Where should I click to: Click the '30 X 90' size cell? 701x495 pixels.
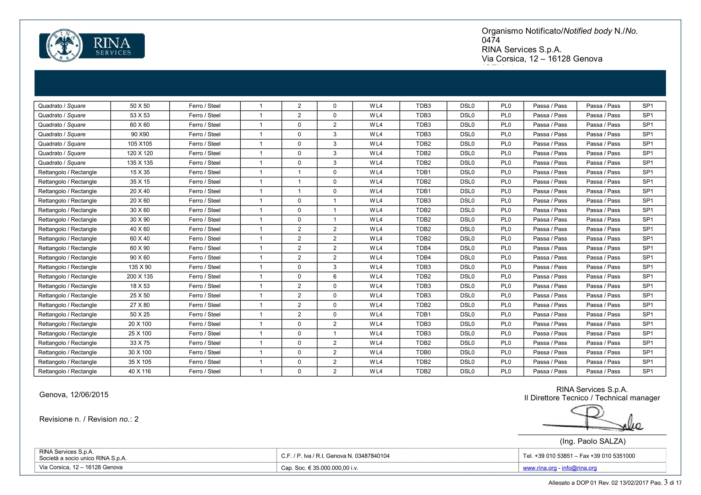[140, 219]
